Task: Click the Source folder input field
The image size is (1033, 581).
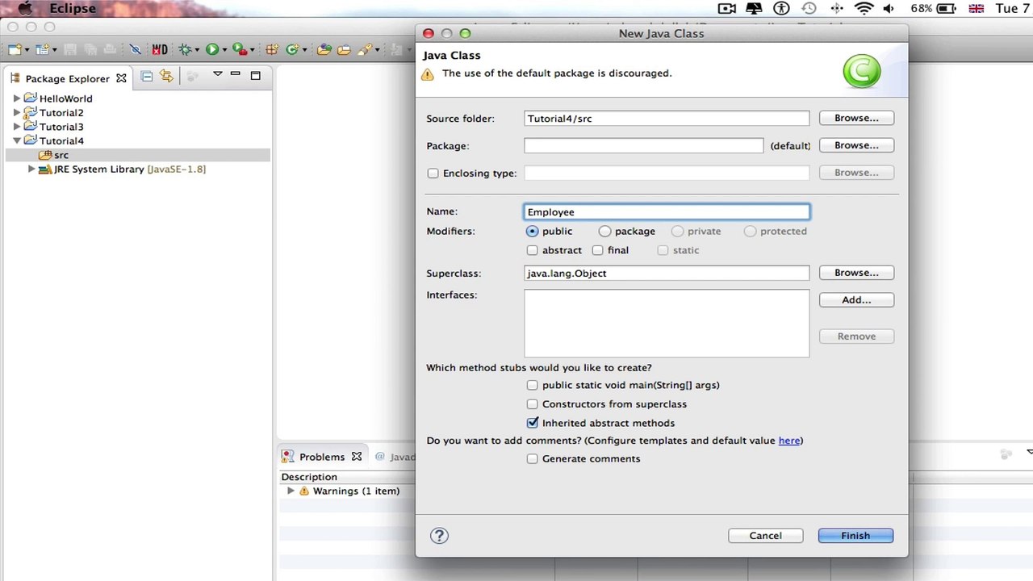Action: [667, 119]
